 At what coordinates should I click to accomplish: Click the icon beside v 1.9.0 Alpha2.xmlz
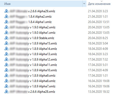point(6,27)
